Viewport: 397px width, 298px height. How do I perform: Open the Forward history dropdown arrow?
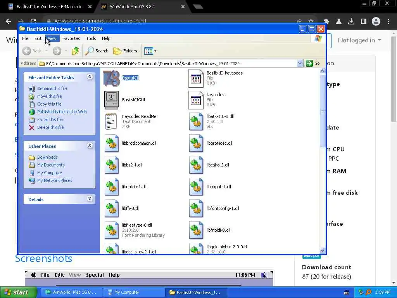click(x=66, y=51)
